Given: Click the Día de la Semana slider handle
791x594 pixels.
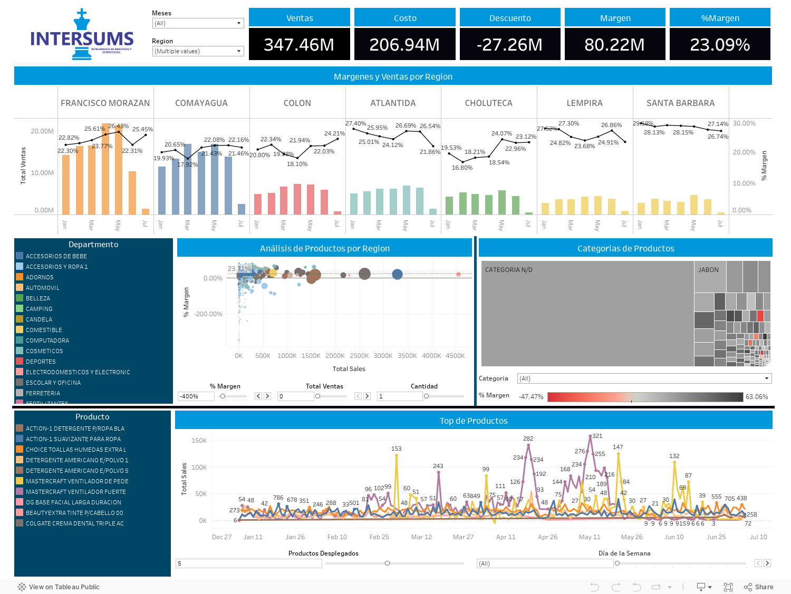Looking at the screenshot, I should point(617,563).
